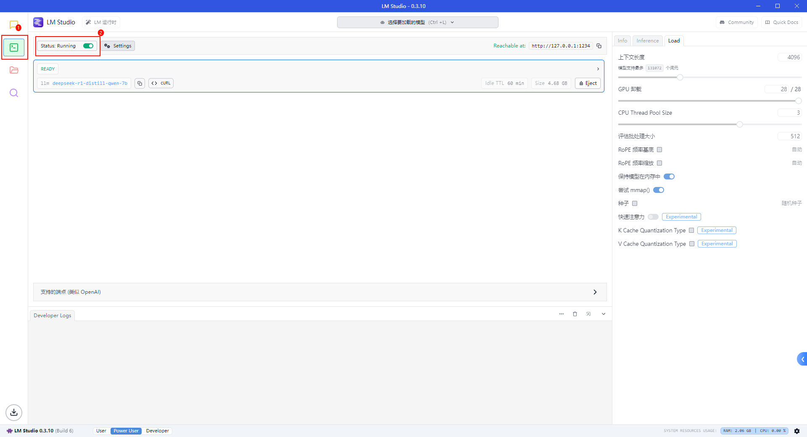Open the model selection dropdown

[x=417, y=22]
